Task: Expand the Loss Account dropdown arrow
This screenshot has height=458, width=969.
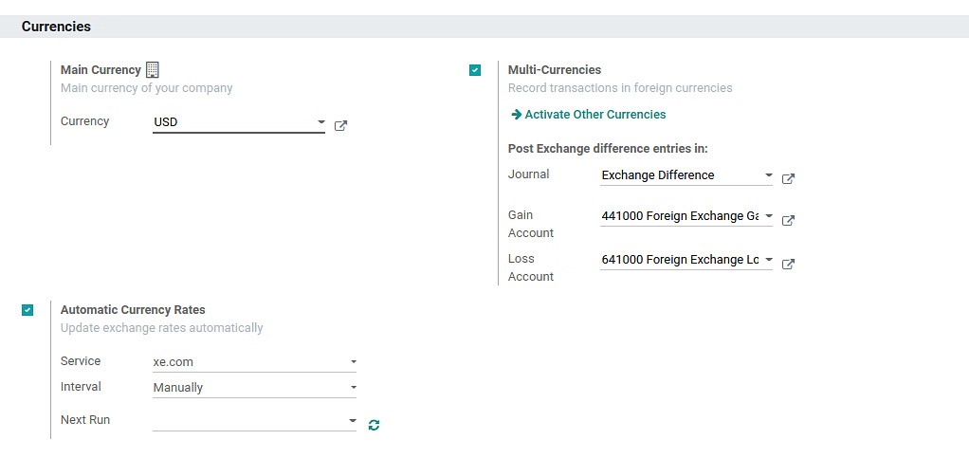Action: [x=768, y=260]
